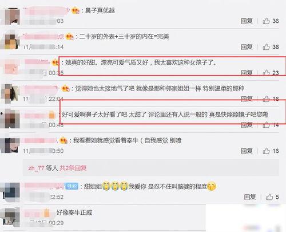Thumbs-up the 好可爱啊鼻子太好看 comment
This screenshot has width=286, height=232.
[x=266, y=125]
